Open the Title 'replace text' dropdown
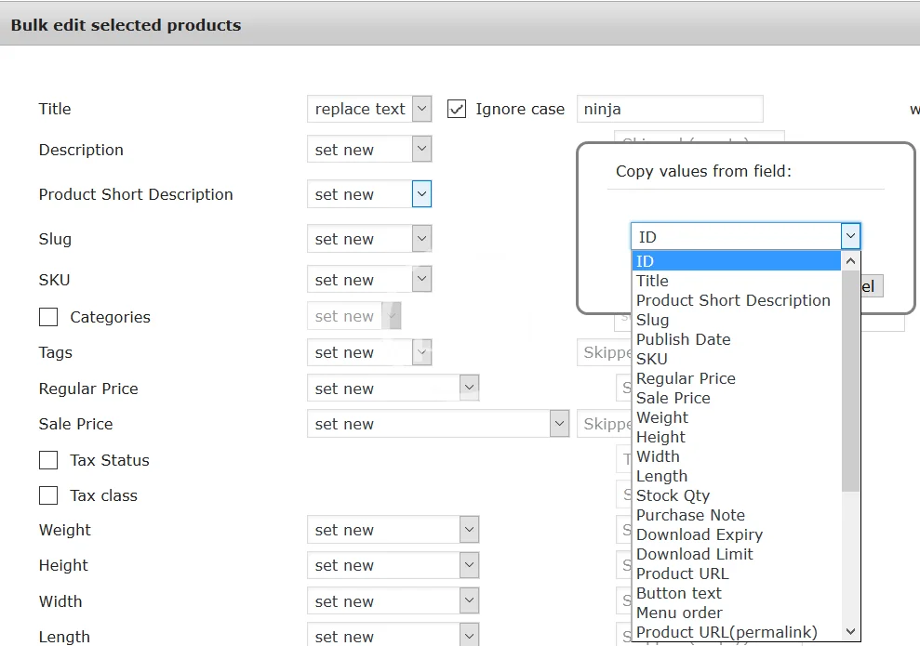 pos(369,109)
